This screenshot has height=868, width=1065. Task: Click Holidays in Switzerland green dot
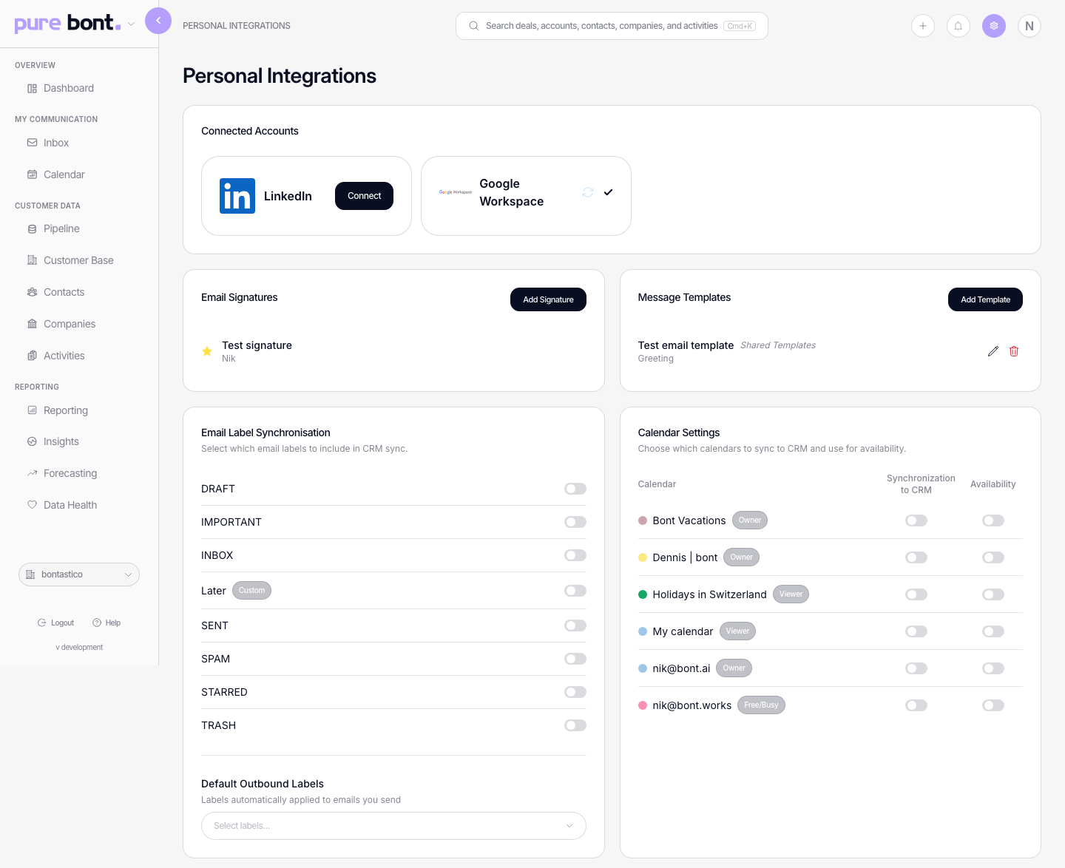(643, 594)
